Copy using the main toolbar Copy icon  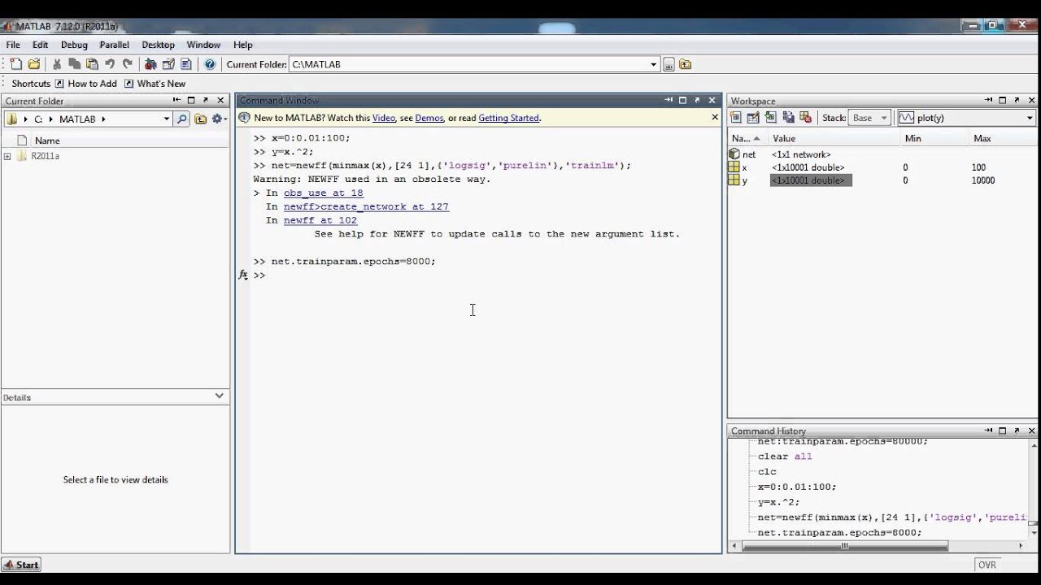pos(75,64)
